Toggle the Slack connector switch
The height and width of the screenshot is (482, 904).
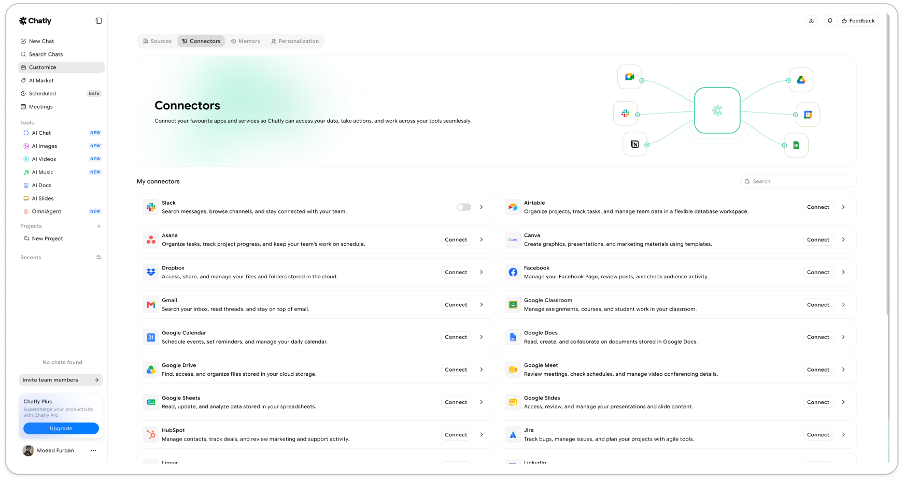point(463,207)
